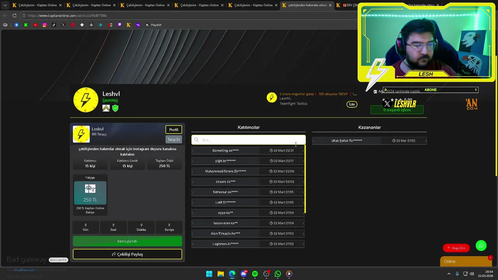Click the Başa Dön back-to-top button

click(x=456, y=248)
